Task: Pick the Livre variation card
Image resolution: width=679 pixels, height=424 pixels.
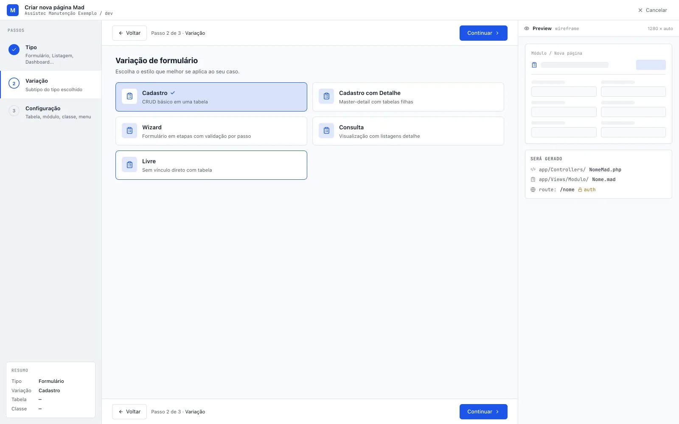Action: 211,165
